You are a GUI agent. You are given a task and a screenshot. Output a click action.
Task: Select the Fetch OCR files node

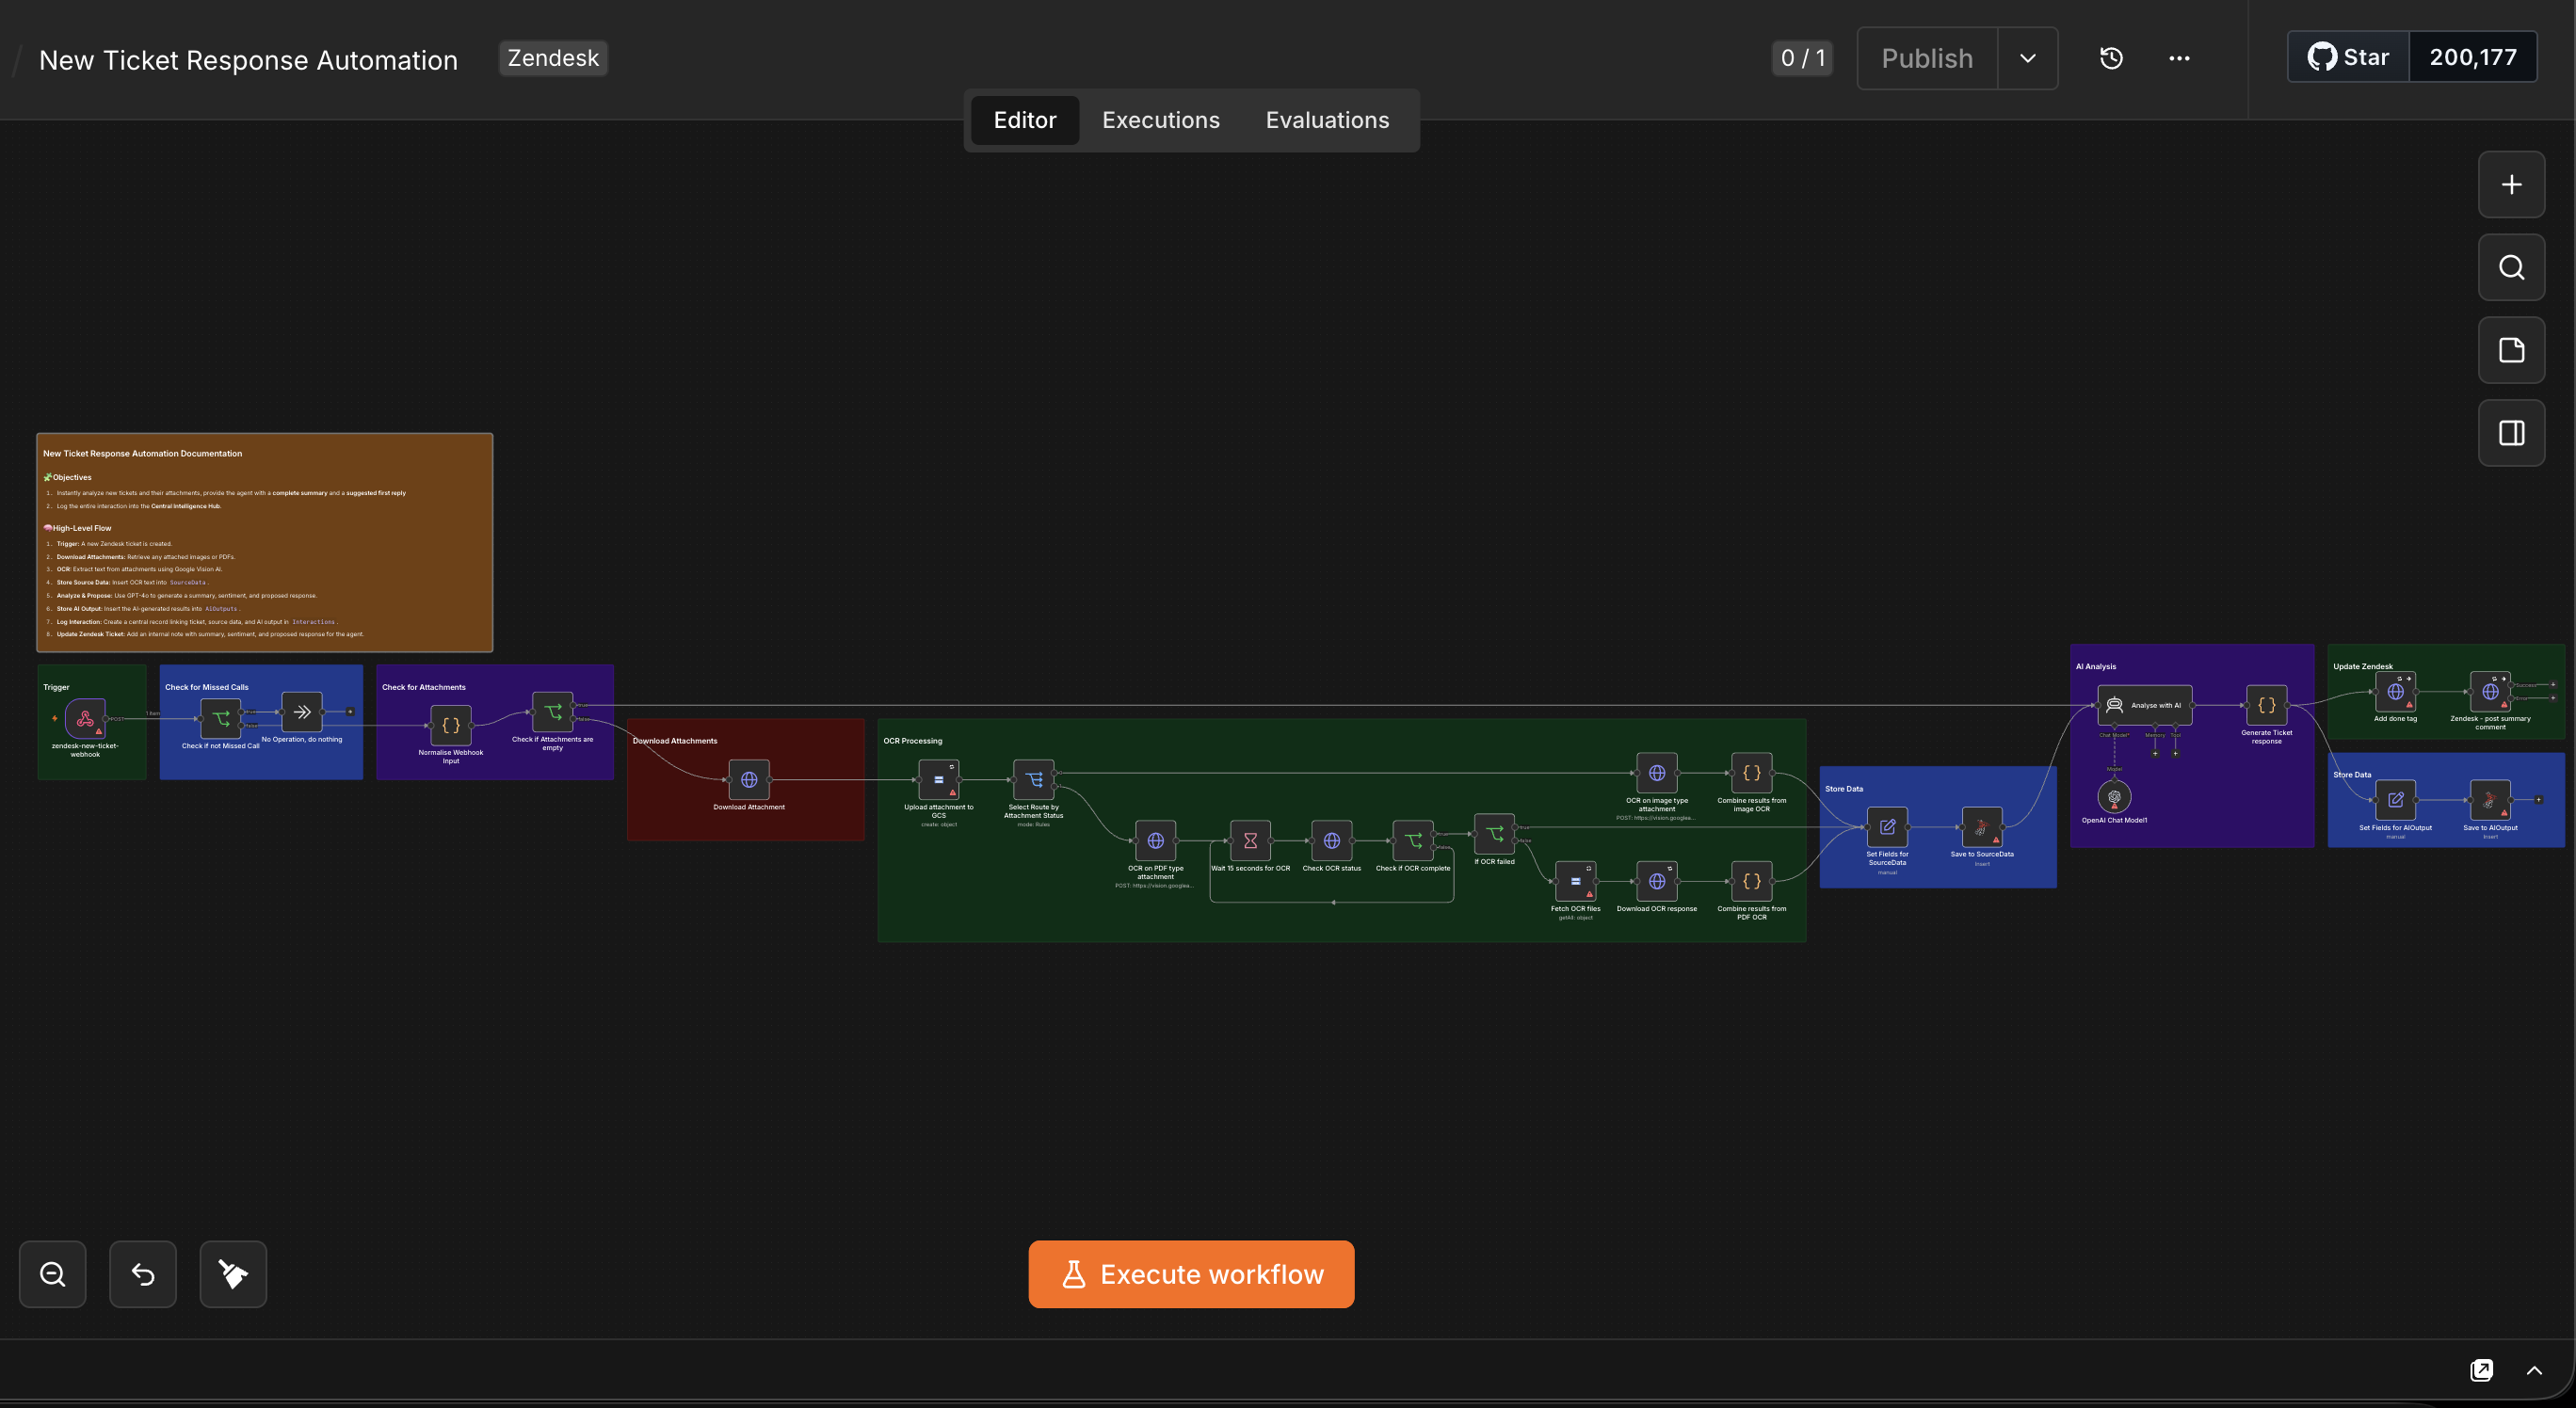coord(1576,881)
